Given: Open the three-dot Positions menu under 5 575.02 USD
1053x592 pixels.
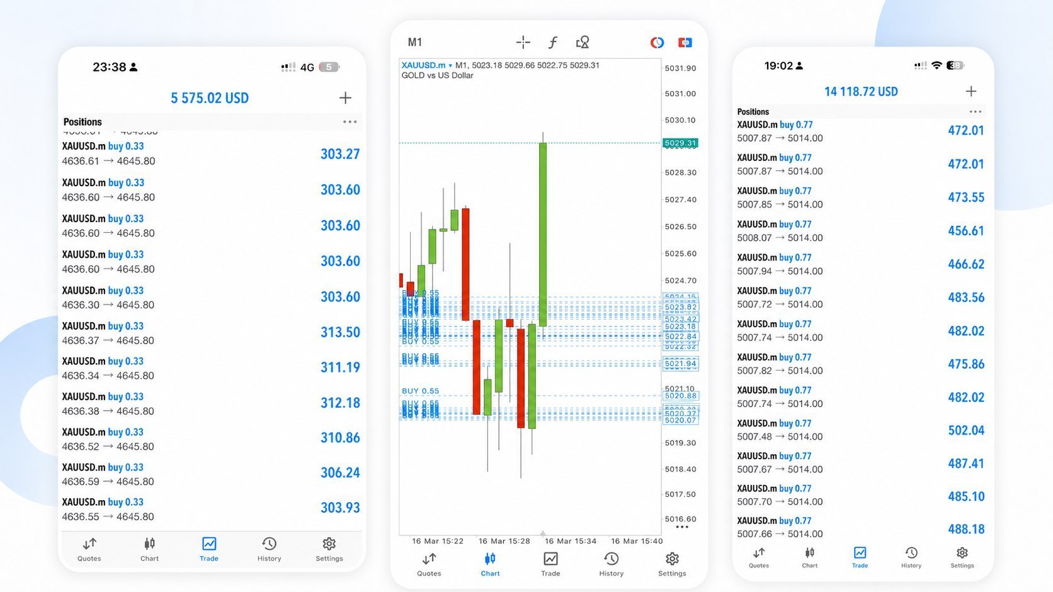Looking at the screenshot, I should click(350, 122).
